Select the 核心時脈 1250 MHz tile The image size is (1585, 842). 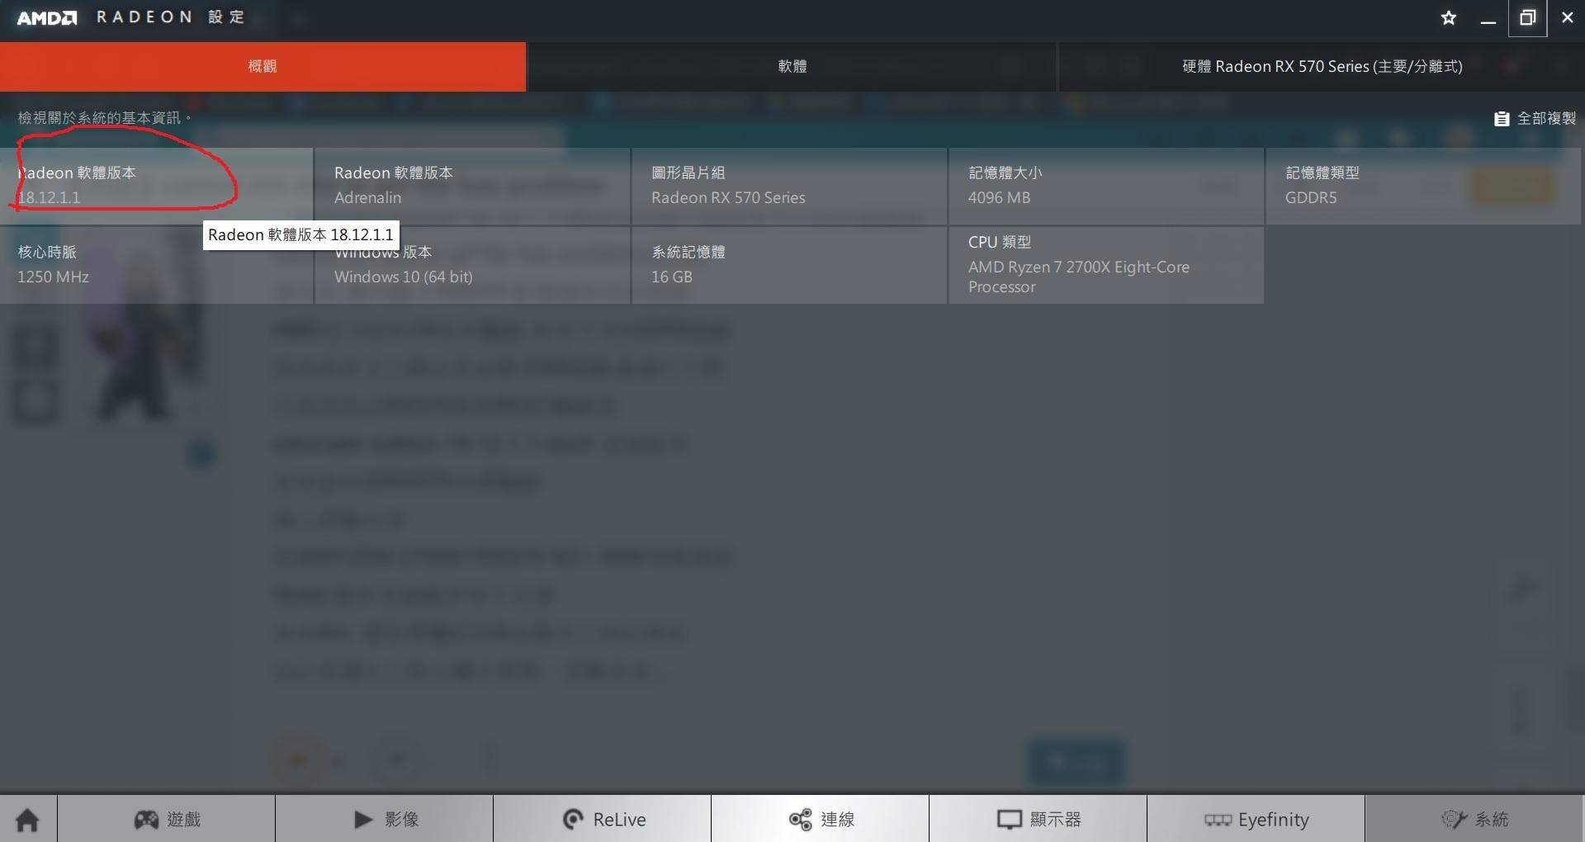tap(156, 265)
